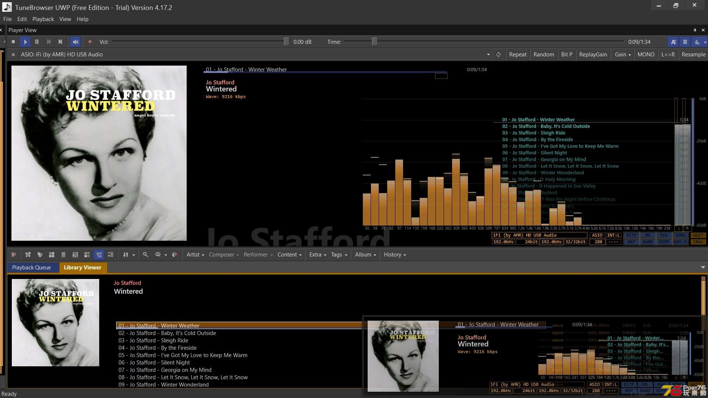
Task: Select the multi-column grid view icon
Action: 75,255
